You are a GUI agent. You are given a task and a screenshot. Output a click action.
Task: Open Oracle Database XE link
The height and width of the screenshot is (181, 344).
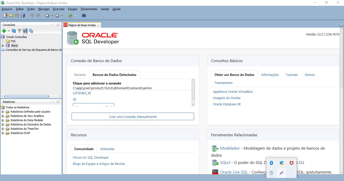(x=227, y=104)
